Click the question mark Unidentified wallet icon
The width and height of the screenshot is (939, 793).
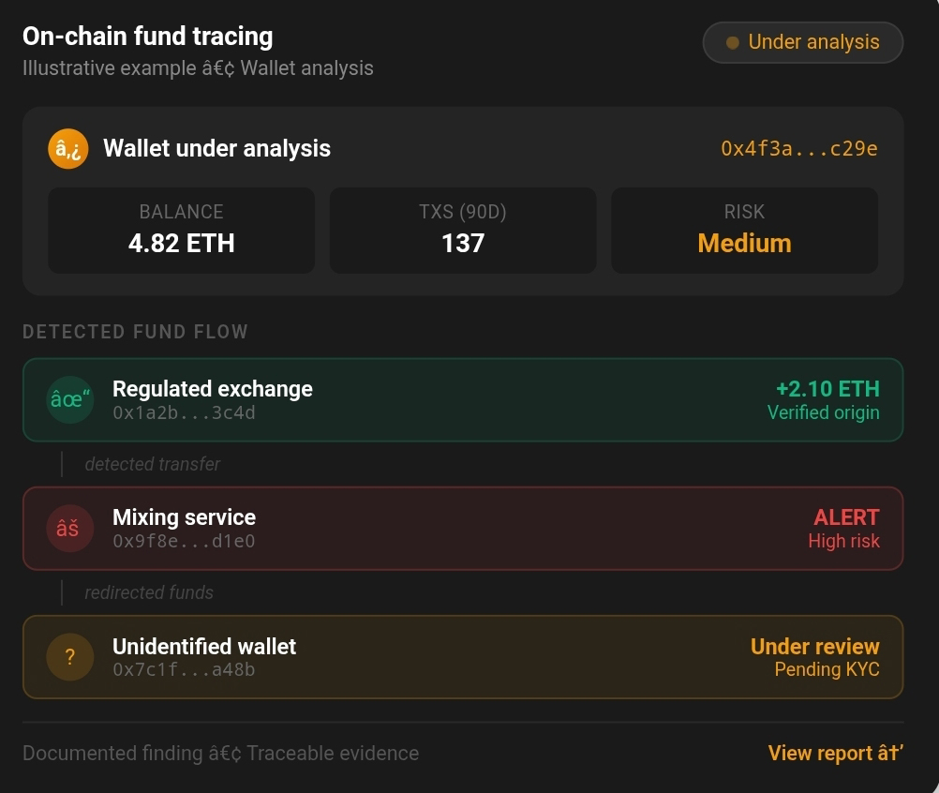pyautogui.click(x=70, y=657)
